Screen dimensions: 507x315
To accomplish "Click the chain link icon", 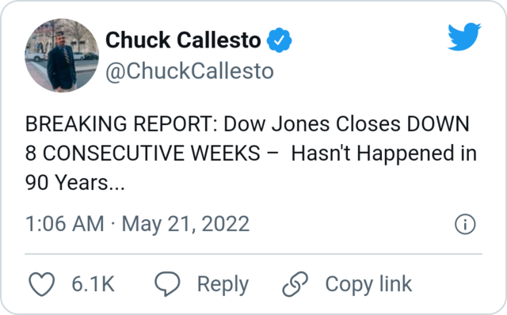I will click(295, 284).
